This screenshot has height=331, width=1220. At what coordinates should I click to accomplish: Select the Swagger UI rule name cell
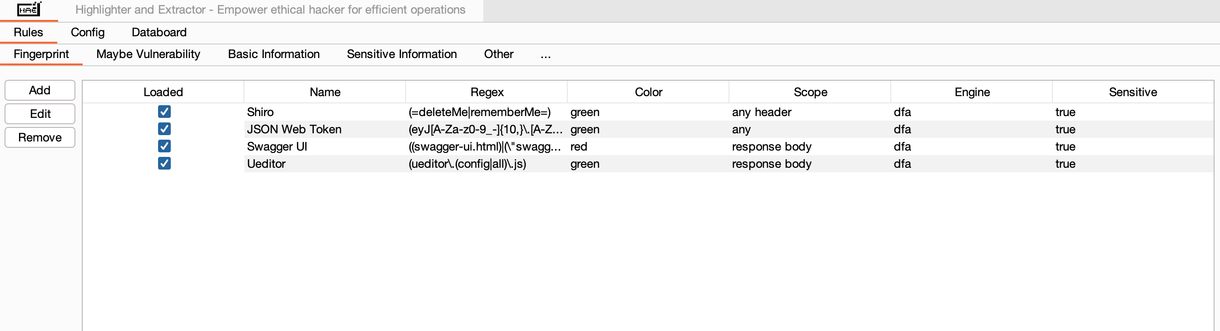click(277, 146)
